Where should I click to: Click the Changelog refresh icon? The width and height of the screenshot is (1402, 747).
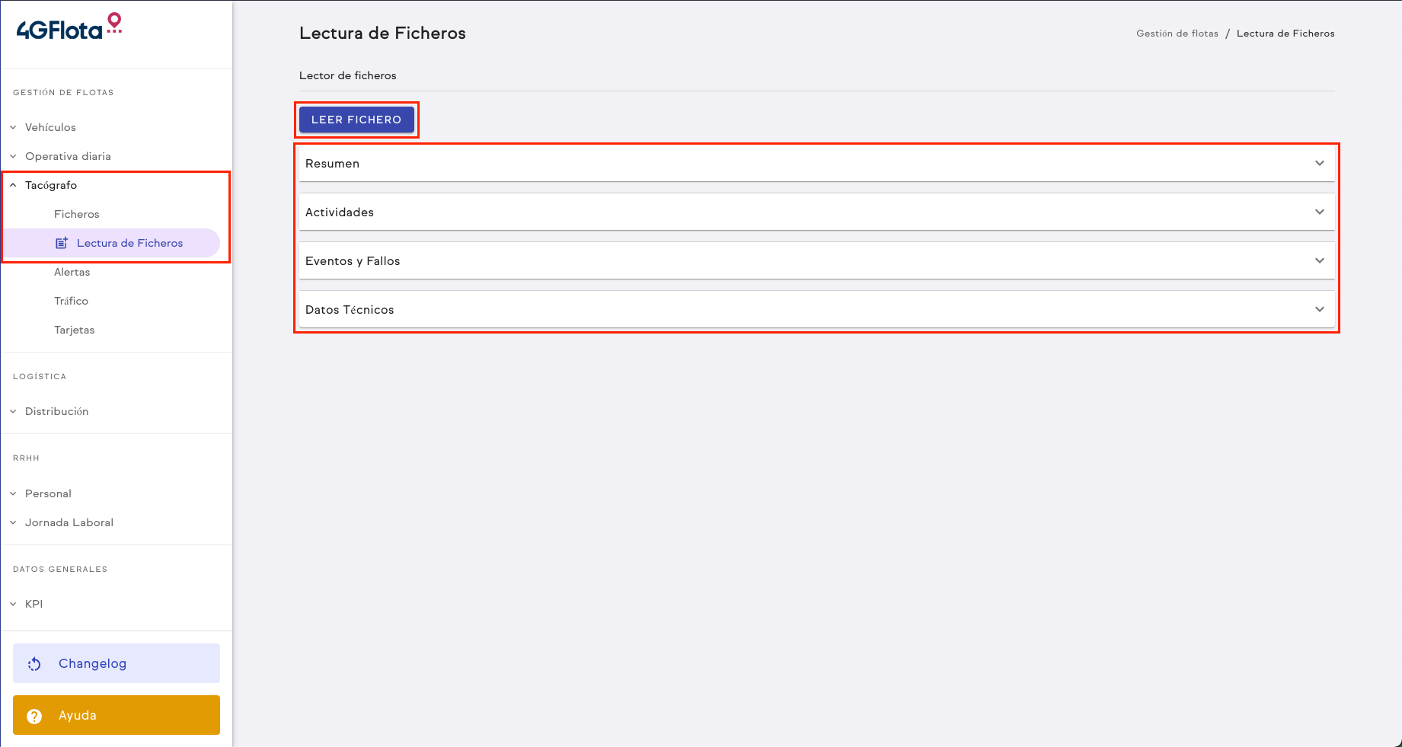point(34,664)
